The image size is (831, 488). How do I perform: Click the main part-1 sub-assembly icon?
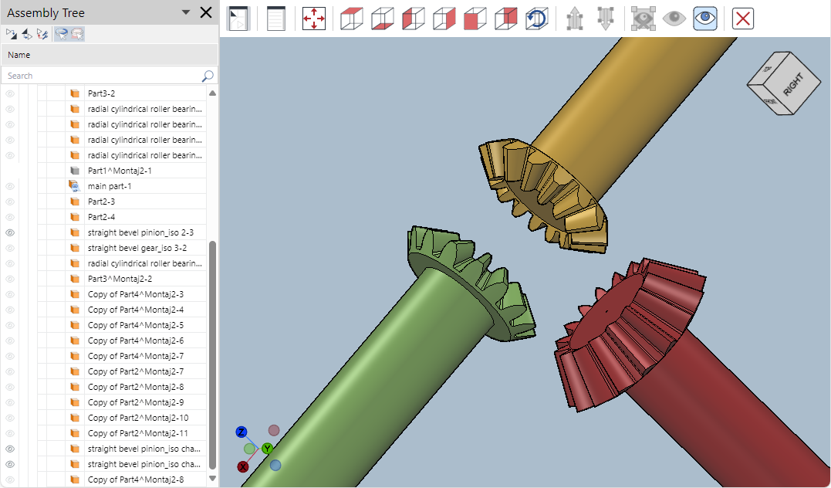tap(74, 186)
